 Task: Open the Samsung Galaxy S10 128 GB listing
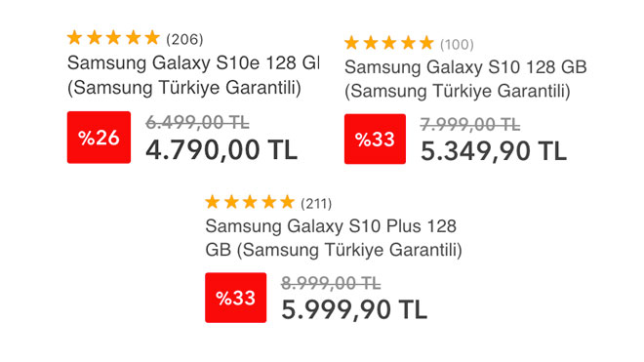pyautogui.click(x=465, y=79)
